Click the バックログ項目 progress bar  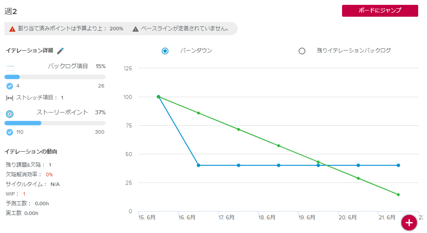(x=55, y=77)
